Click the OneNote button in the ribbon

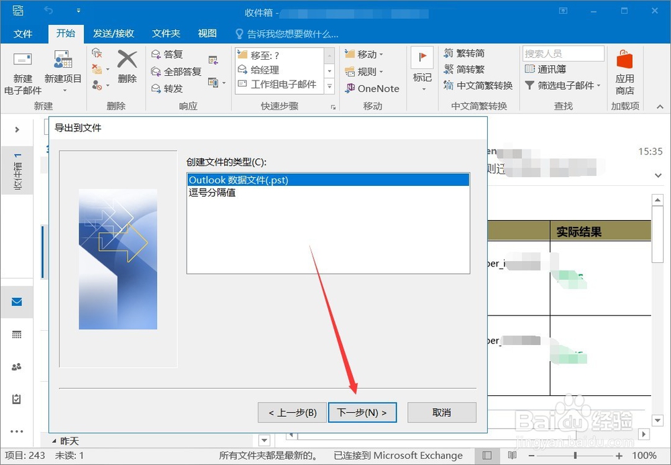[x=372, y=89]
